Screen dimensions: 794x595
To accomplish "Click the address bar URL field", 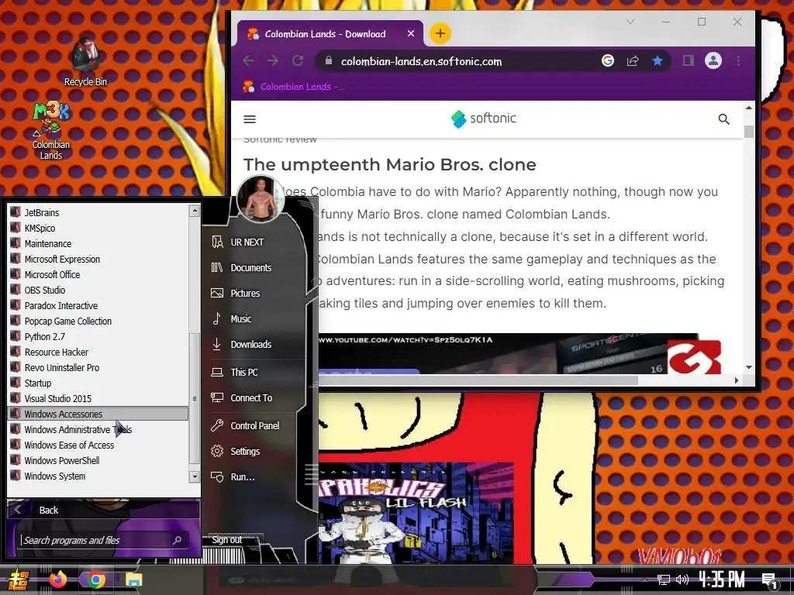I will coord(456,61).
